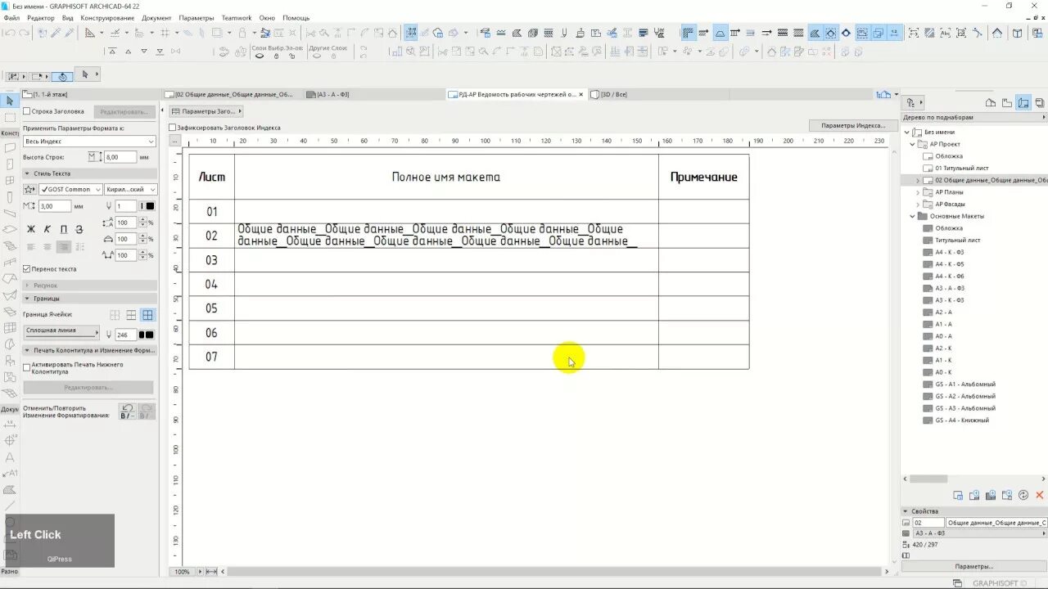Click the font size 3,00 field
Screen dimensions: 1048x589
point(55,206)
